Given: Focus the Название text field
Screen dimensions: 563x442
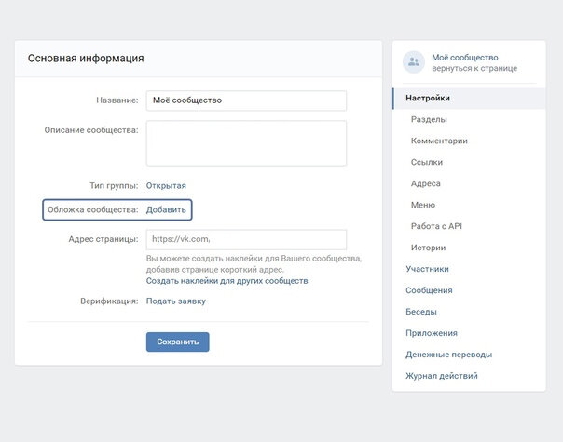Looking at the screenshot, I should pyautogui.click(x=246, y=100).
